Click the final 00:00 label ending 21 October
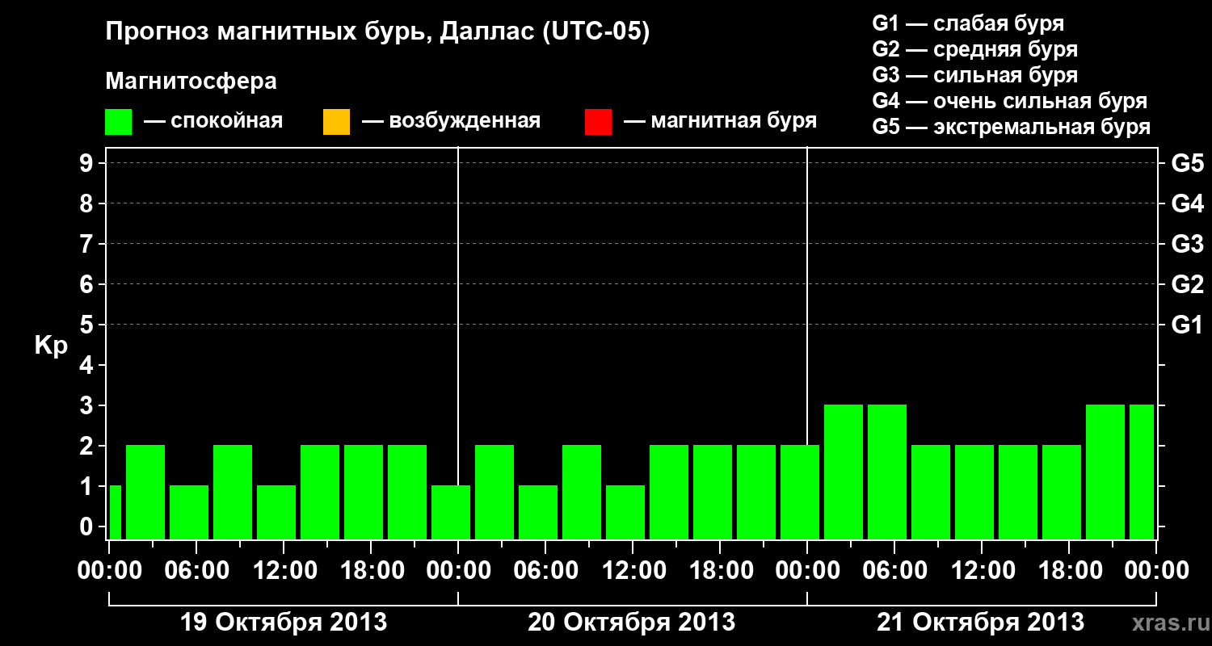Image resolution: width=1212 pixels, height=646 pixels. (x=1155, y=571)
